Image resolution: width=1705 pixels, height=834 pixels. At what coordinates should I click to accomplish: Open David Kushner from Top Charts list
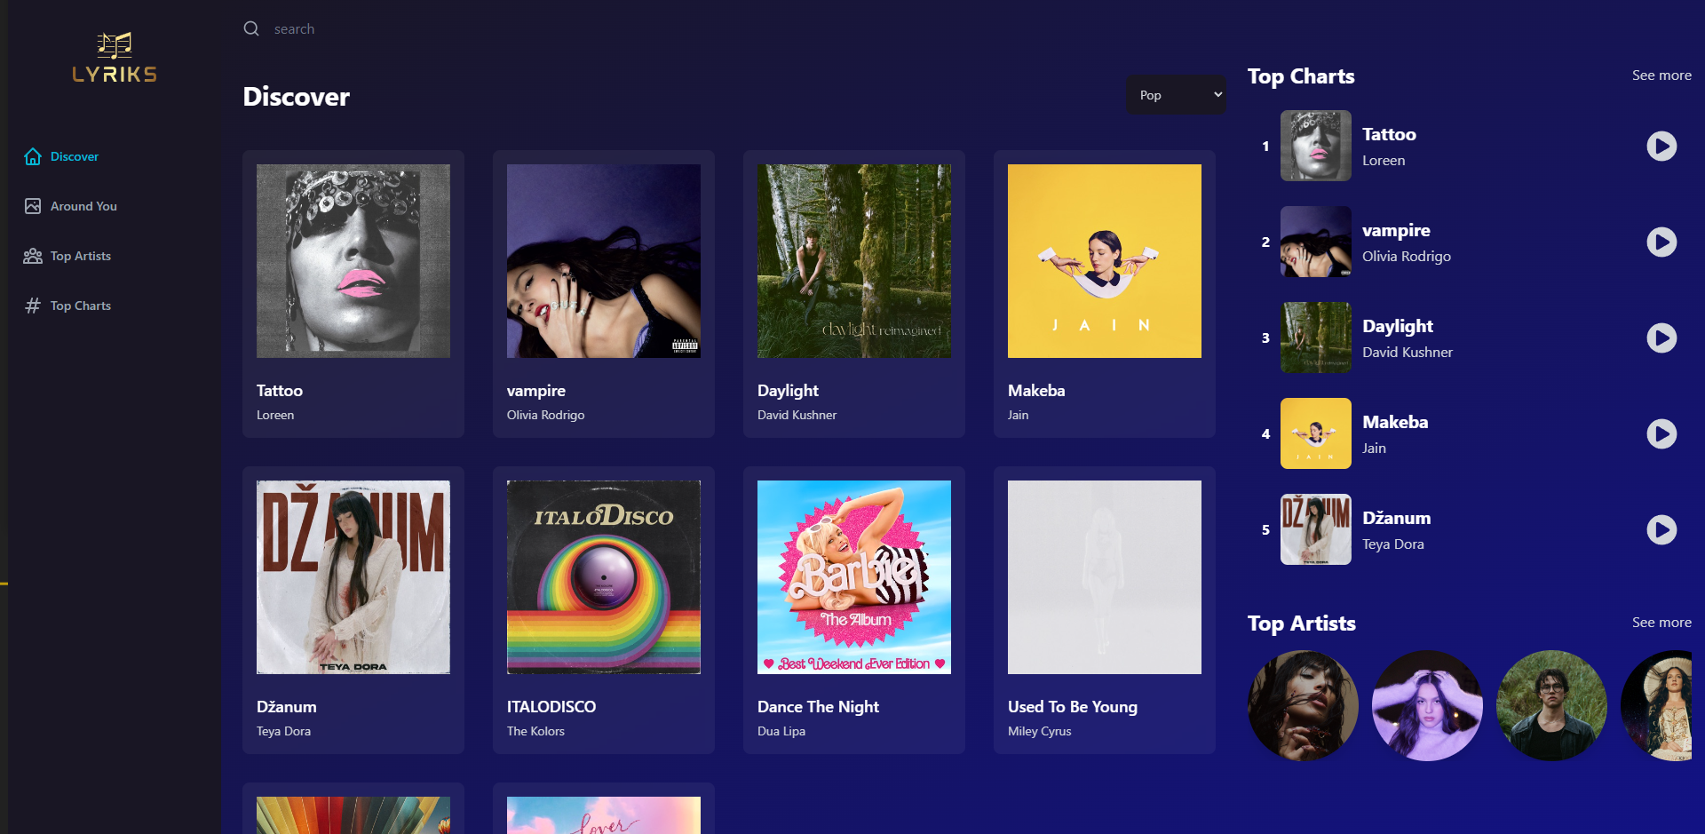pyautogui.click(x=1408, y=353)
